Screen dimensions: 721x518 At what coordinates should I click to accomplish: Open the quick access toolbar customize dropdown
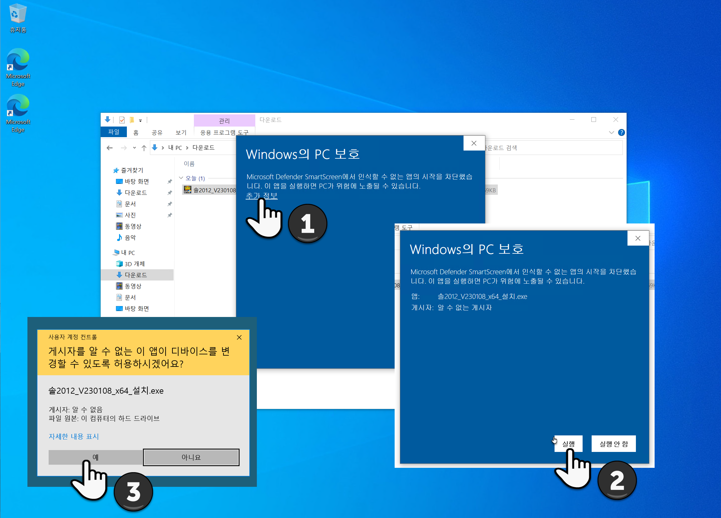(140, 120)
